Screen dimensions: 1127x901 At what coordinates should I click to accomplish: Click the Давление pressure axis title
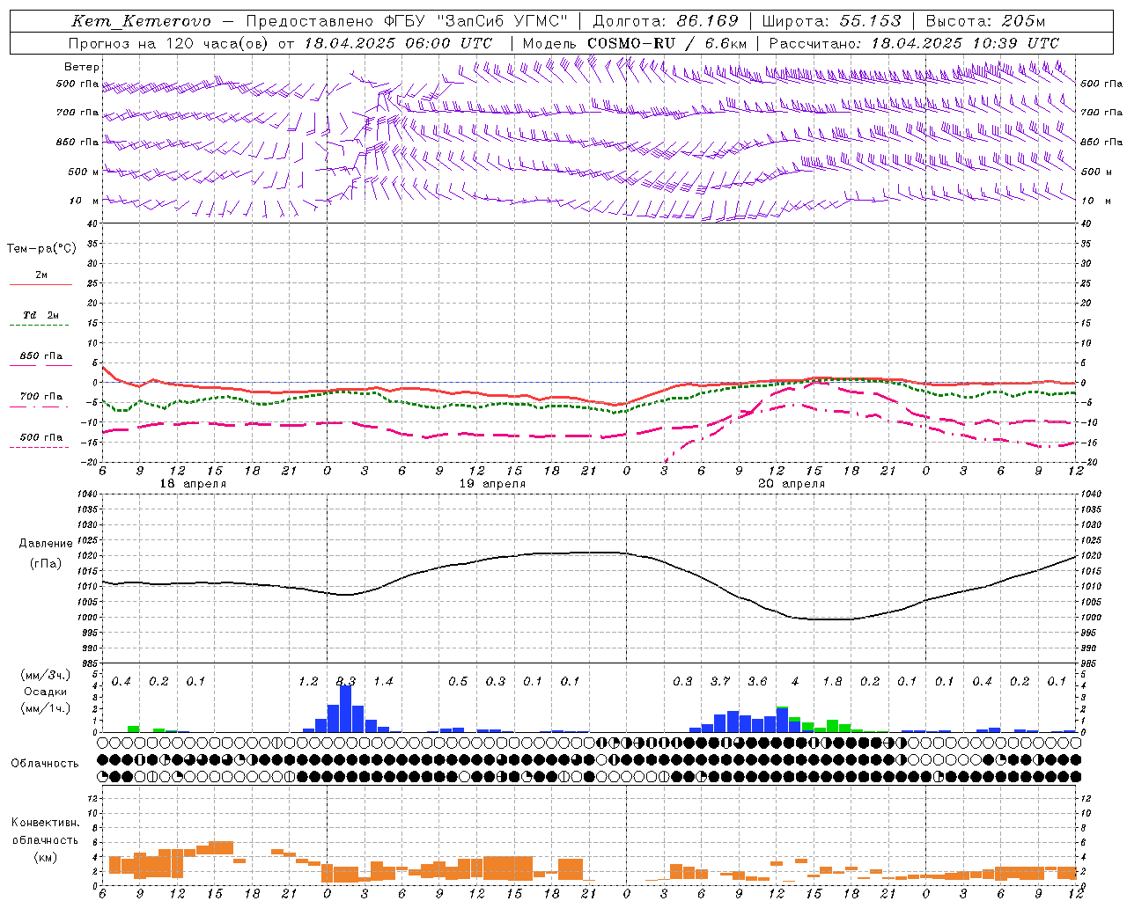coord(45,544)
